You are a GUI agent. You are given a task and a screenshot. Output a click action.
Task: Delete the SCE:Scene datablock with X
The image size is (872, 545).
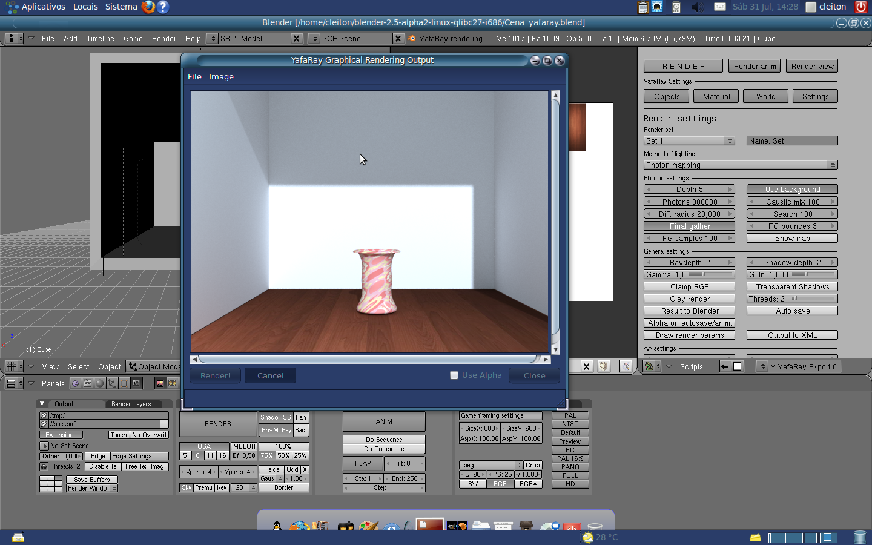tap(398, 38)
